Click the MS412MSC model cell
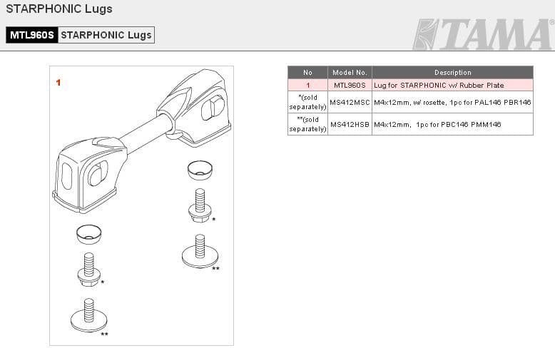This screenshot has height=353, width=555. tap(350, 102)
